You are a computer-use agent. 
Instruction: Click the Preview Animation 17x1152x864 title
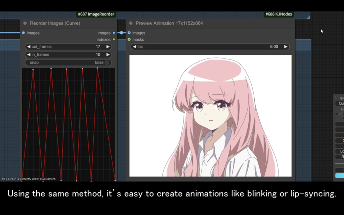[x=169, y=23]
